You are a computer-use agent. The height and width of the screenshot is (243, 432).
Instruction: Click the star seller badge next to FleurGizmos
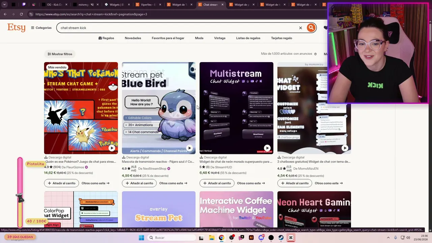[x=86, y=167]
